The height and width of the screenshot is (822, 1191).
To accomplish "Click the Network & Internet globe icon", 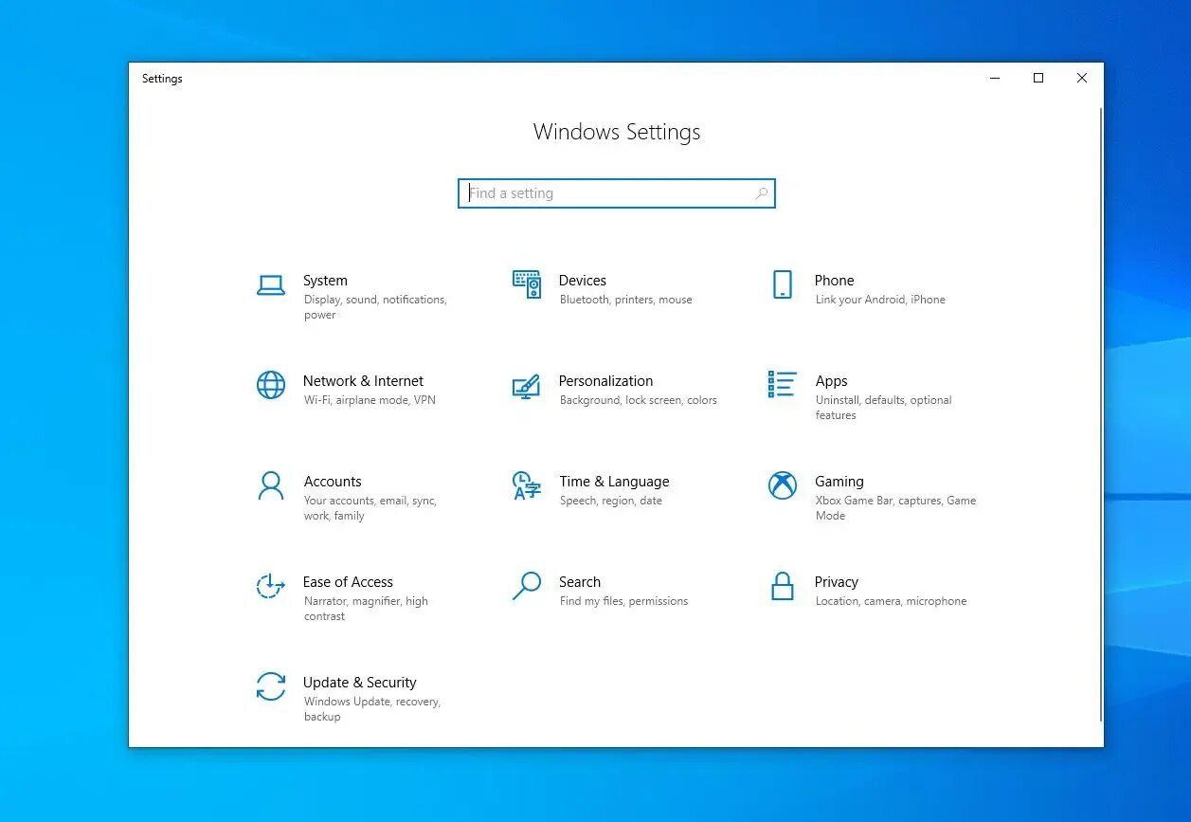I will 271,385.
